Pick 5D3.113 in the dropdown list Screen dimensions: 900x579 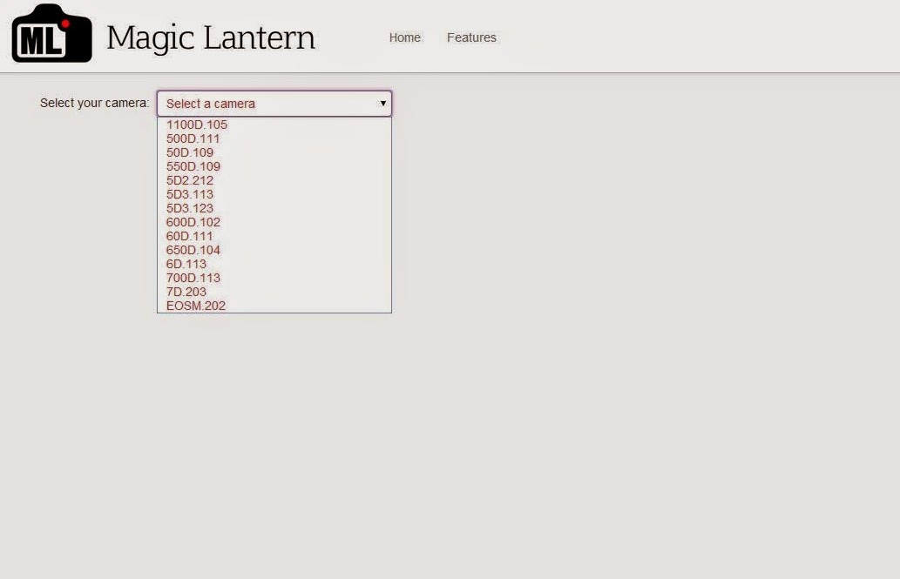click(274, 194)
